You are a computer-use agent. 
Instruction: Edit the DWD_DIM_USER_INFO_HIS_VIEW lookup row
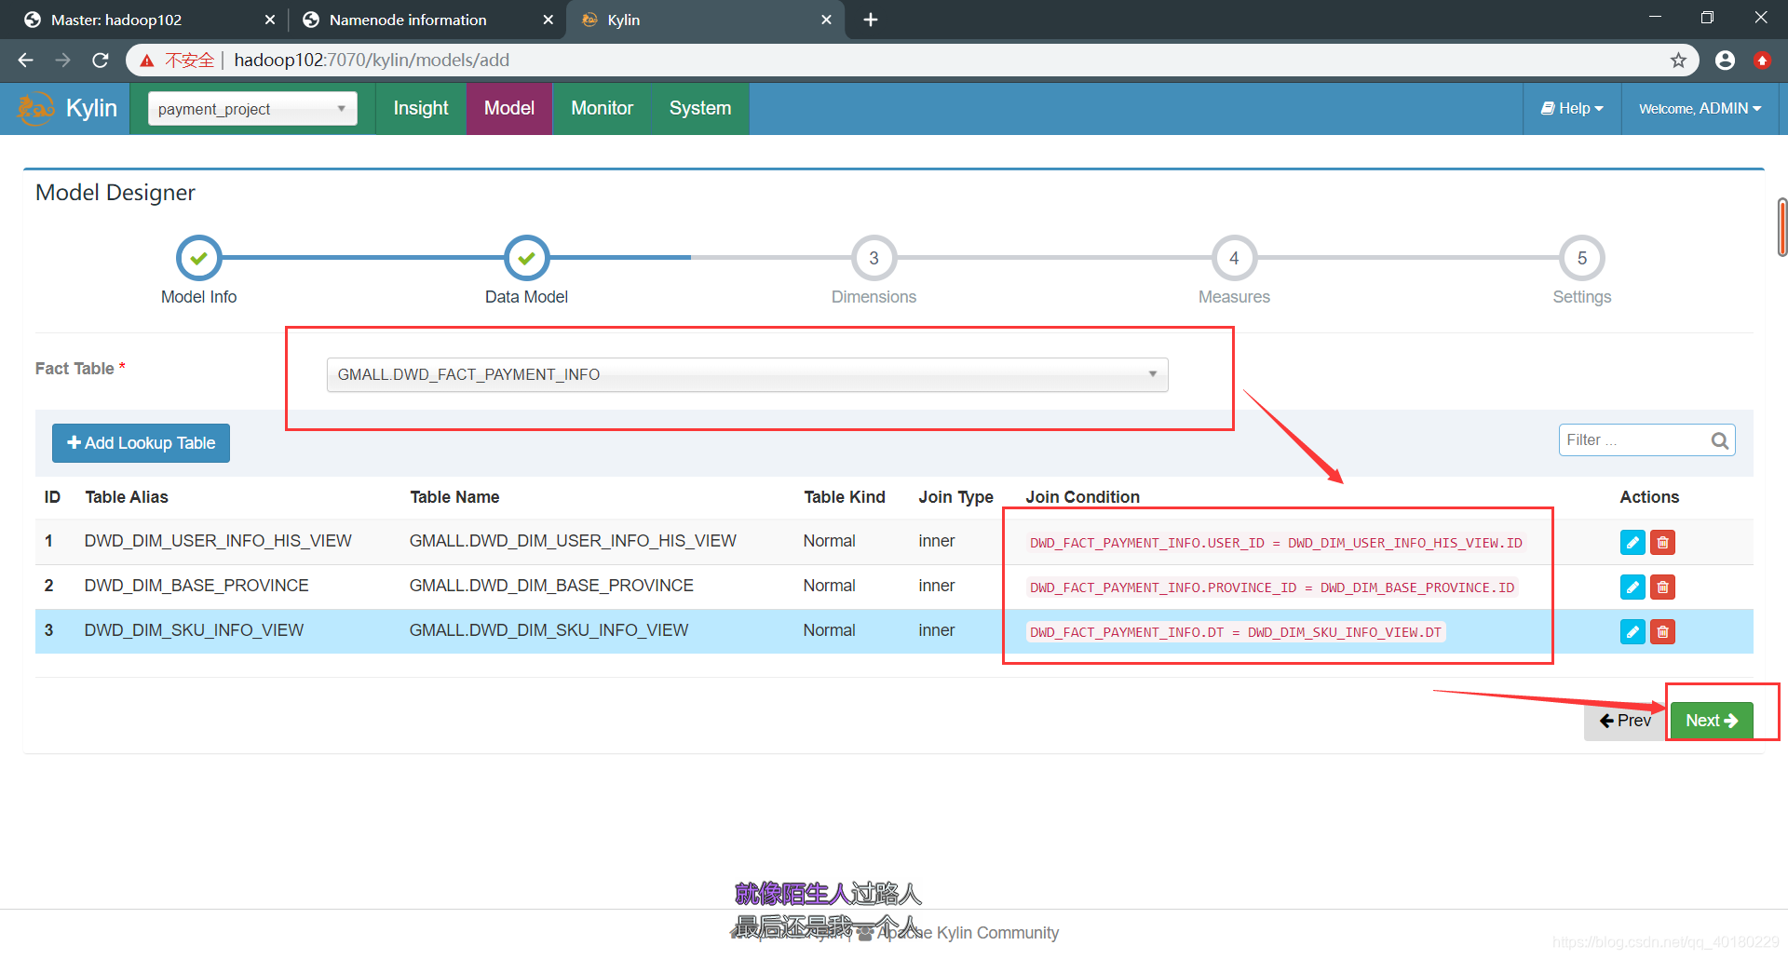coord(1632,542)
